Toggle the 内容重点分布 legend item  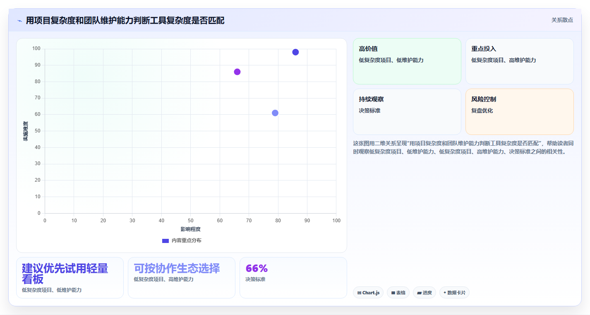[x=182, y=240]
